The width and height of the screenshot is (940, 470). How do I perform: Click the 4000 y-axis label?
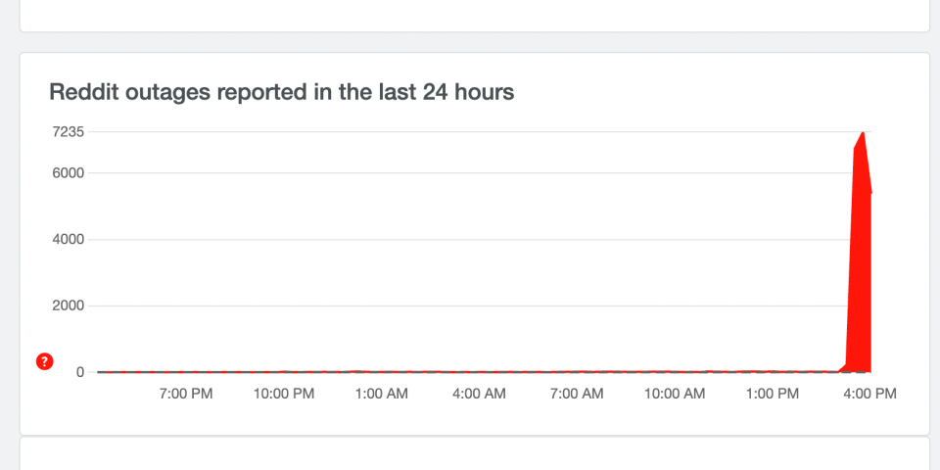(x=69, y=239)
